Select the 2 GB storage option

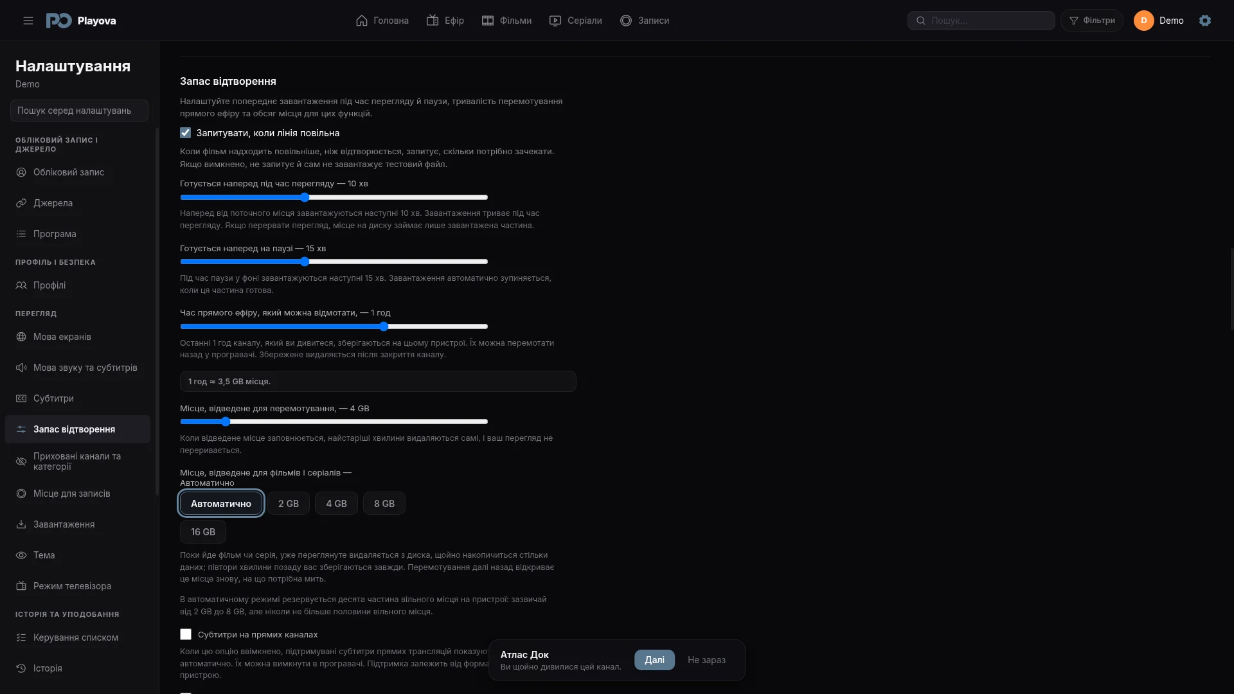[289, 503]
